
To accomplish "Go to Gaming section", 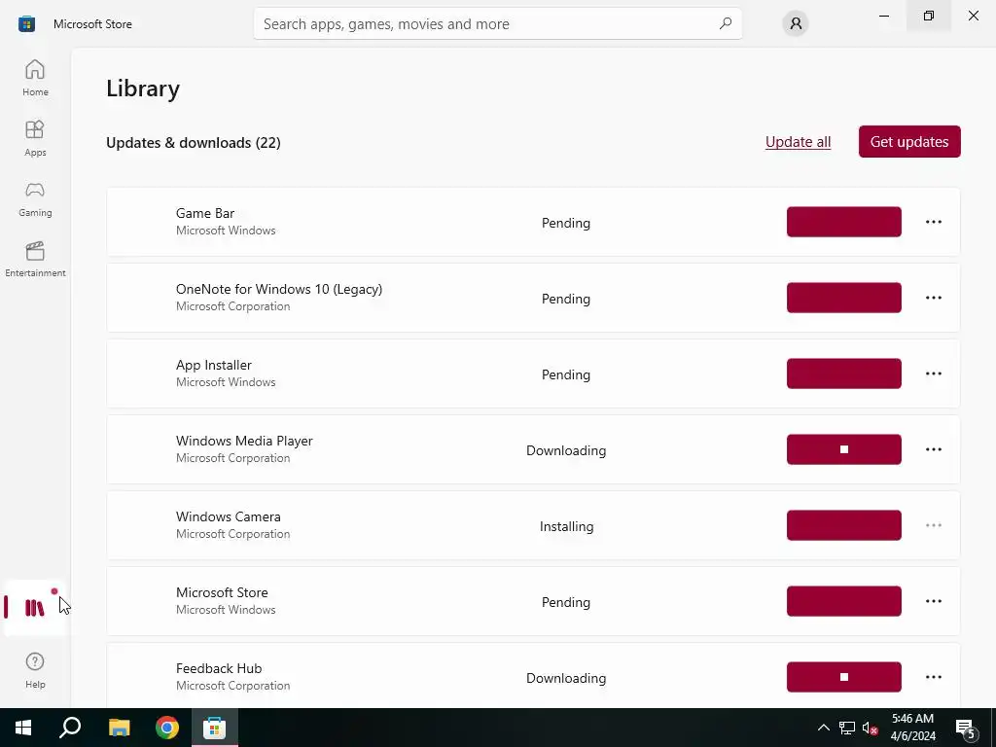I will pyautogui.click(x=35, y=198).
